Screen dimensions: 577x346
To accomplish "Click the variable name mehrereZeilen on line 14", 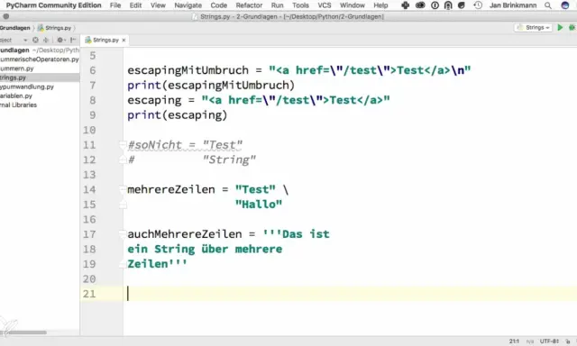I will click(x=171, y=189).
